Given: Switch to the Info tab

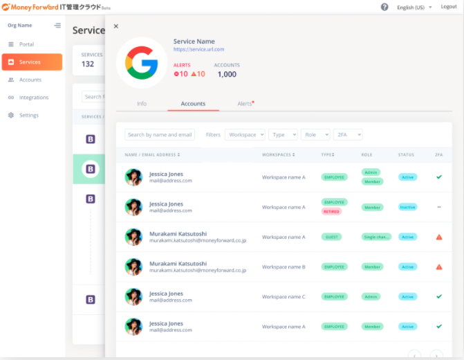Looking at the screenshot, I should coord(142,104).
